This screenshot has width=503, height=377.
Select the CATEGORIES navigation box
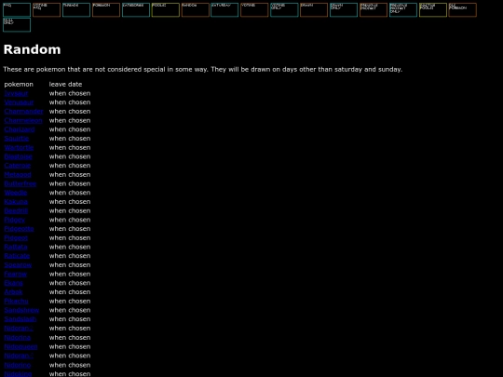coord(136,10)
